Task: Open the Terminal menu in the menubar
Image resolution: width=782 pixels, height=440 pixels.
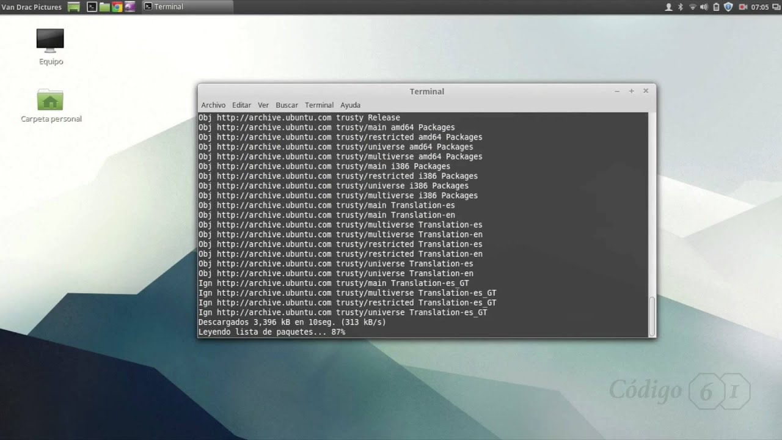Action: click(x=319, y=105)
